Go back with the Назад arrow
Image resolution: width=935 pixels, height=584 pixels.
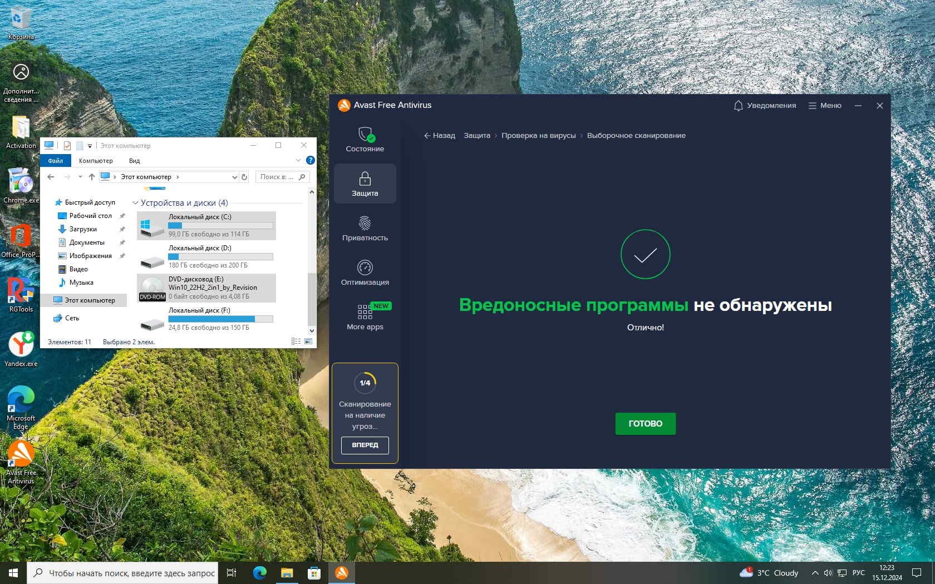439,135
